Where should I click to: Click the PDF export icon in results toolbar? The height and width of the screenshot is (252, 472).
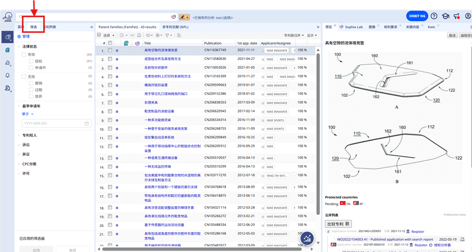point(139,35)
